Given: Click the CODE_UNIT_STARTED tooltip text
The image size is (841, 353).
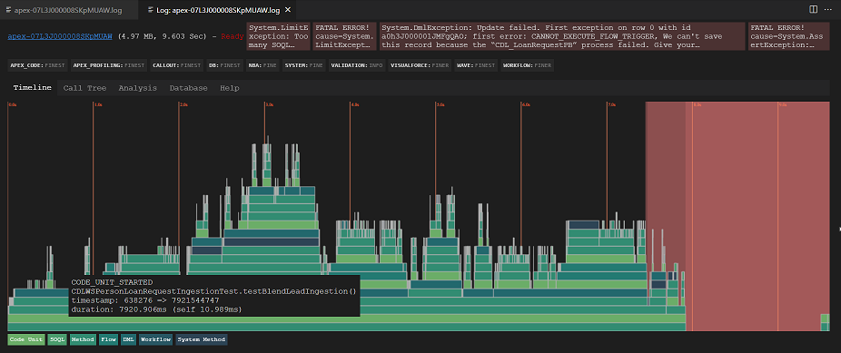Looking at the screenshot, I should point(112,282).
